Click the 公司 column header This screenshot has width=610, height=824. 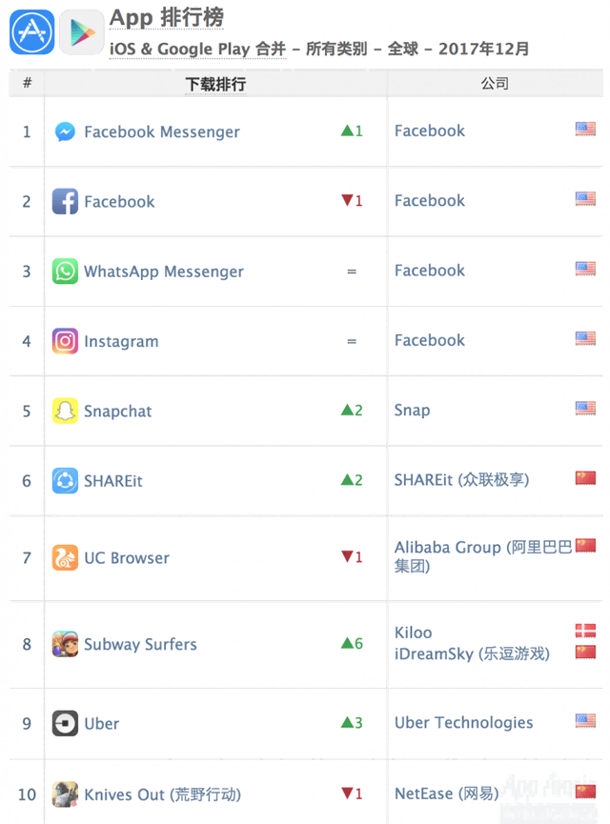coord(495,84)
